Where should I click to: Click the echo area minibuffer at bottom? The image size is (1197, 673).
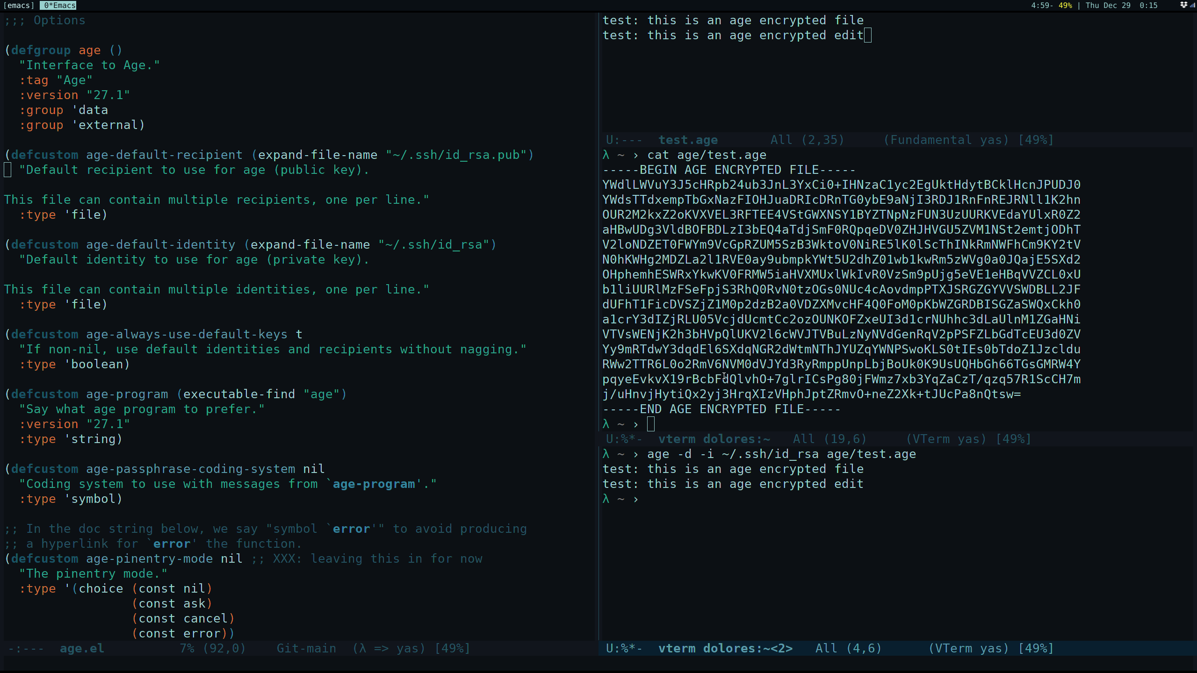(598, 664)
